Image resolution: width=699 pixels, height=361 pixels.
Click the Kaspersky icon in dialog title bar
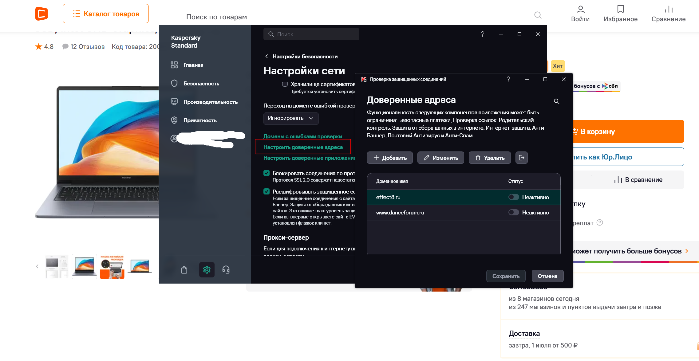click(x=364, y=79)
